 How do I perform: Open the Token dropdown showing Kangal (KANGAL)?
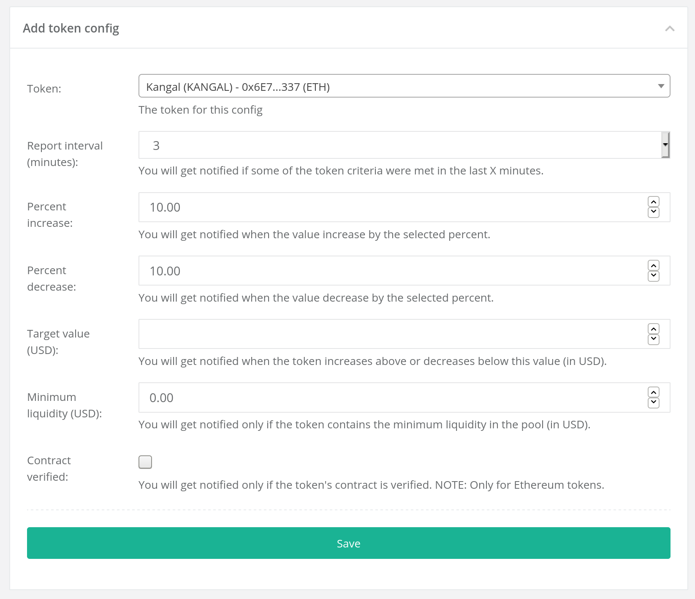pyautogui.click(x=404, y=86)
